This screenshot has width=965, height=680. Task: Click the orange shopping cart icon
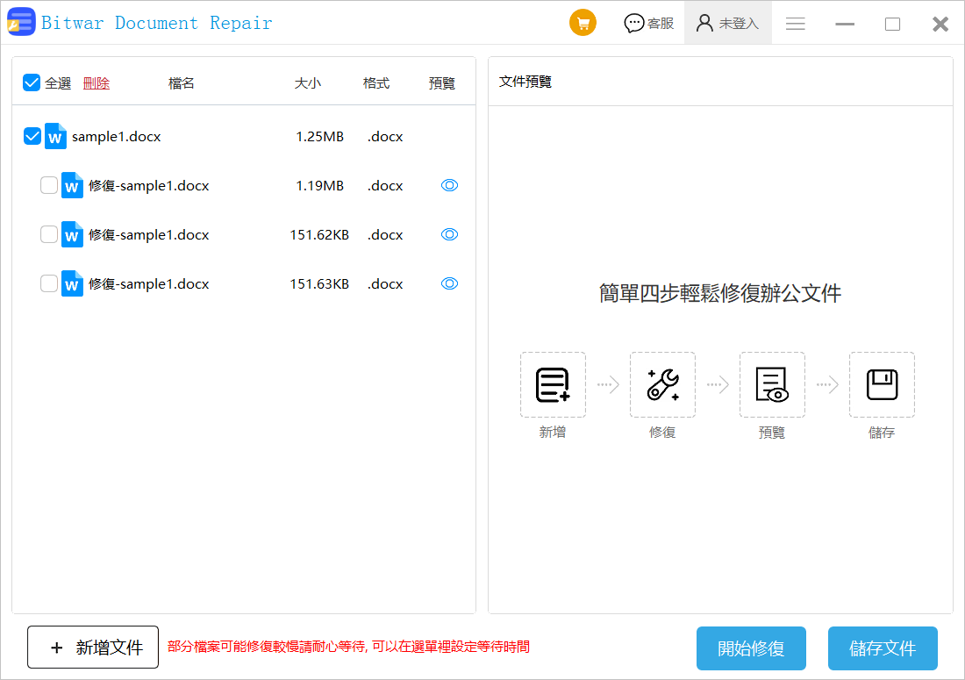click(583, 24)
